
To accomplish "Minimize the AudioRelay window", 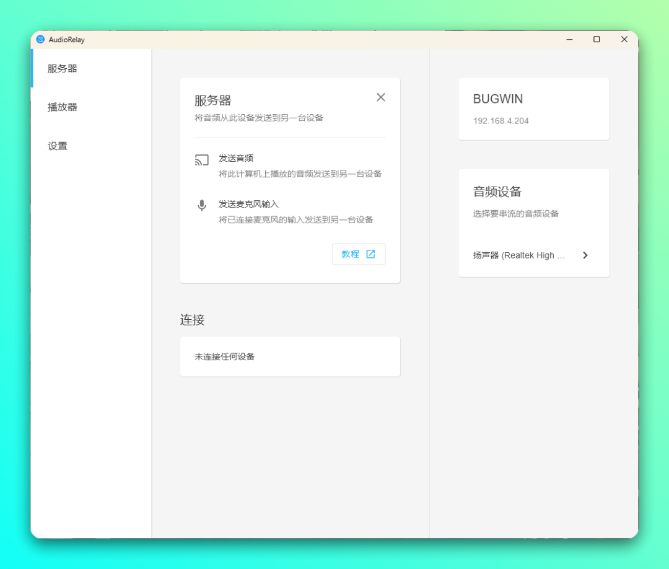I will (x=569, y=40).
